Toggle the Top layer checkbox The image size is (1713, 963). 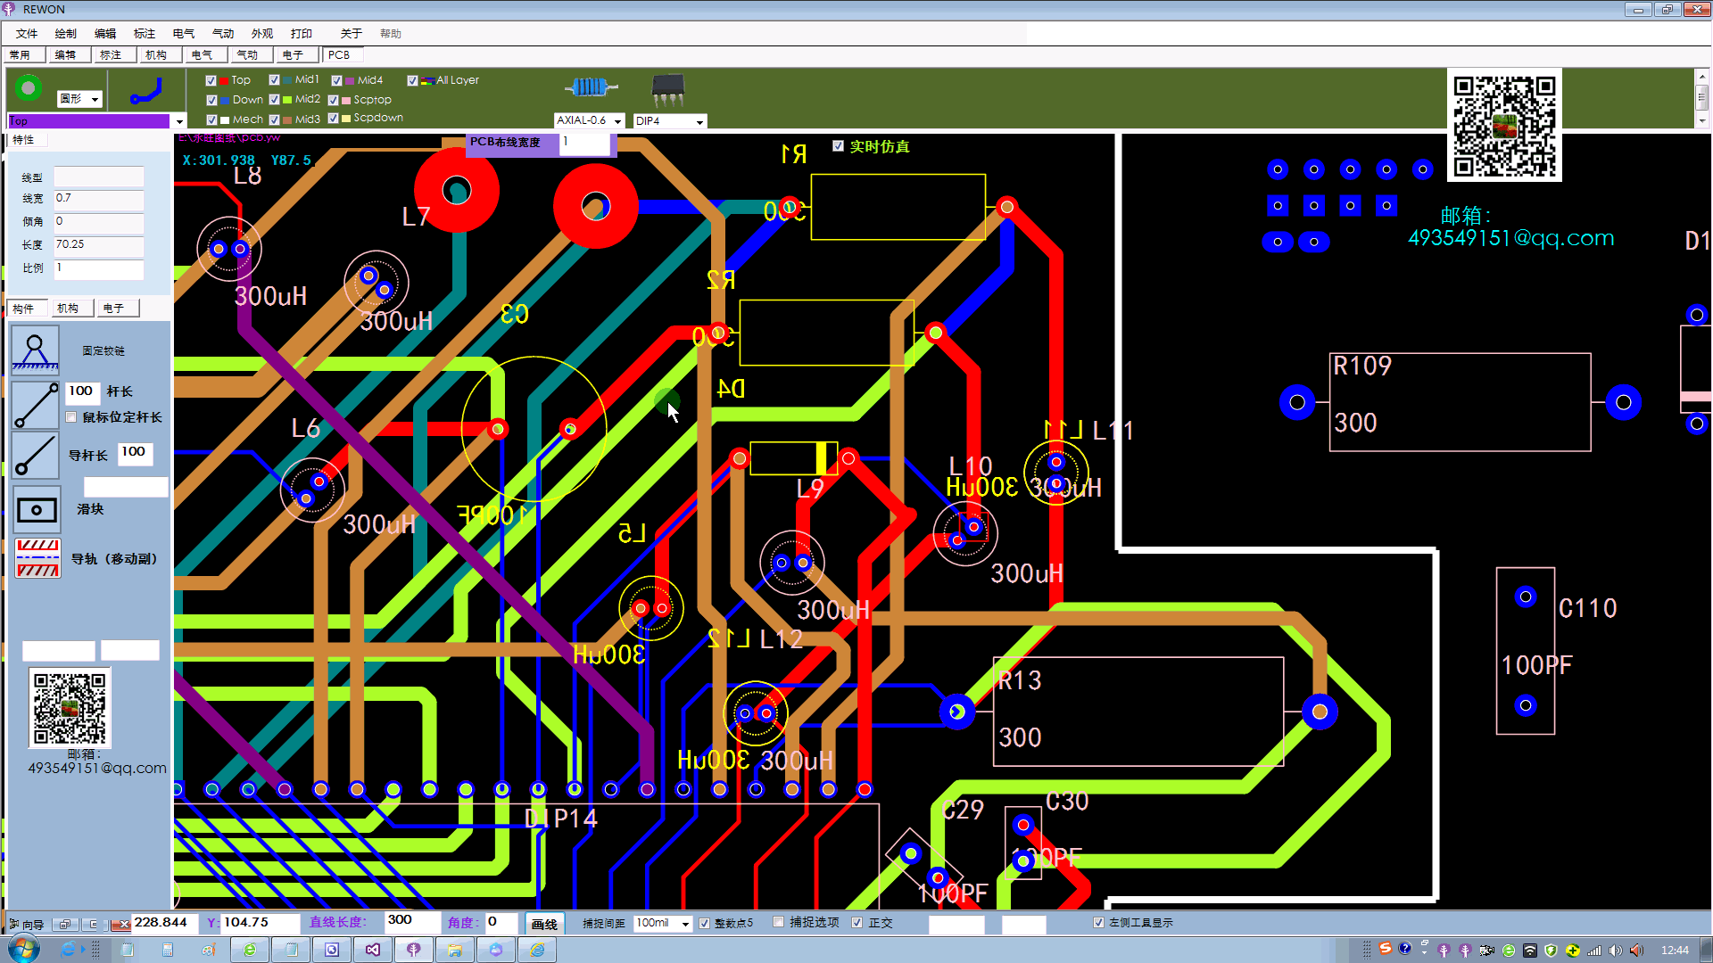[211, 80]
